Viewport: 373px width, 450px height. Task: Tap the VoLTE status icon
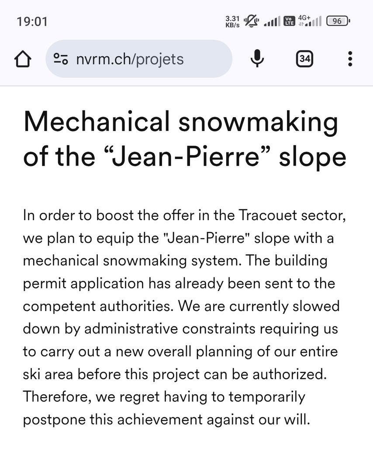(289, 21)
